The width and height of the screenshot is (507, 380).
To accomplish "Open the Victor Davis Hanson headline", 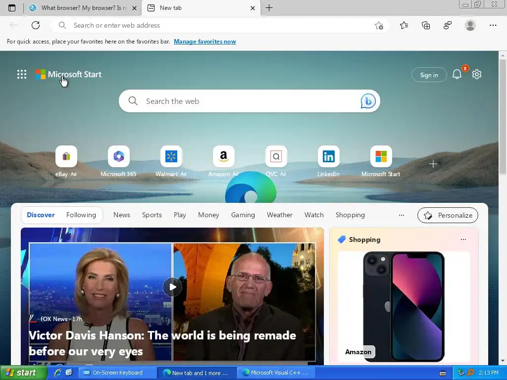I will [162, 343].
